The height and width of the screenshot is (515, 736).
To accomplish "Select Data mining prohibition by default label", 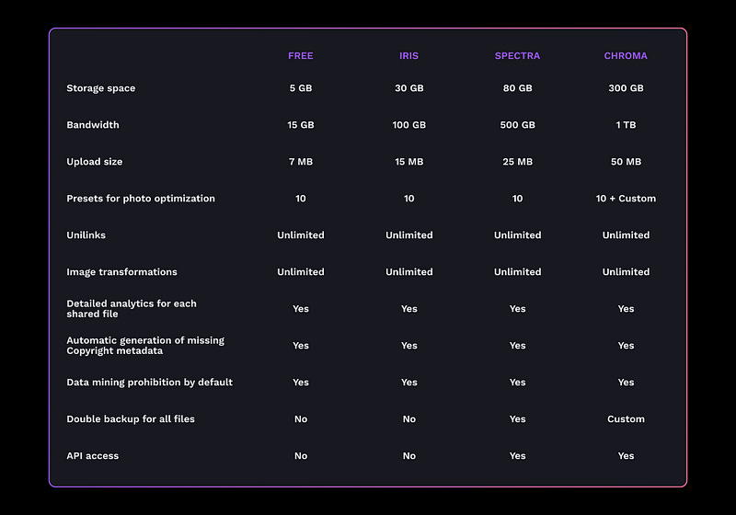I will [150, 383].
